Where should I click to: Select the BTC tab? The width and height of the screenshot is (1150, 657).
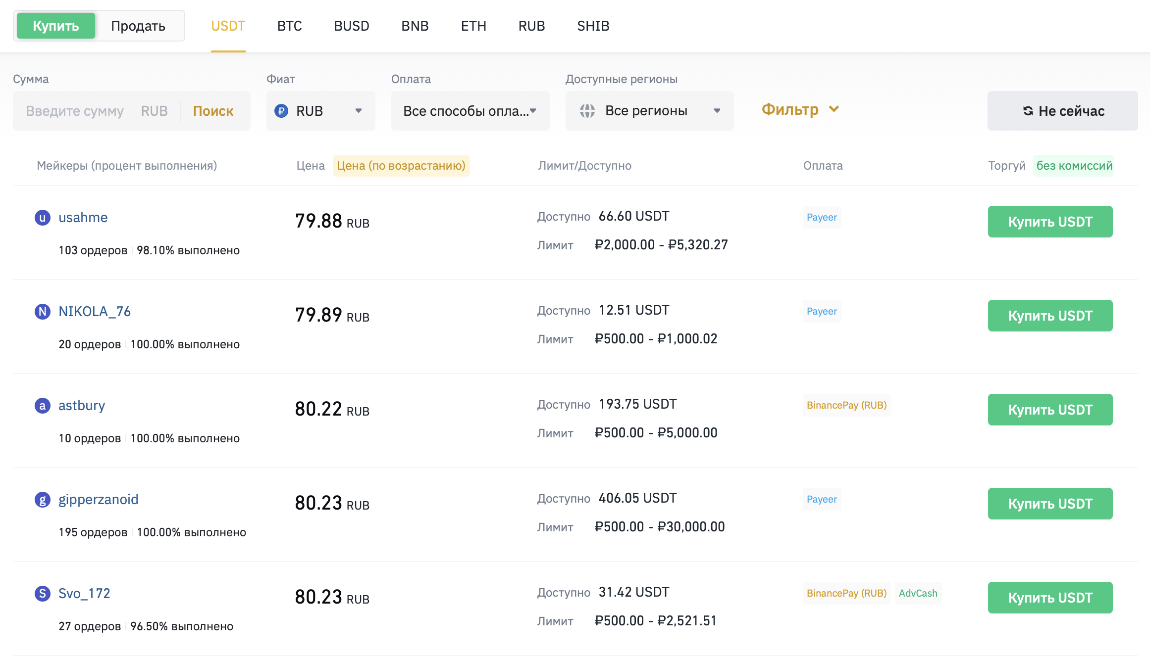click(290, 26)
